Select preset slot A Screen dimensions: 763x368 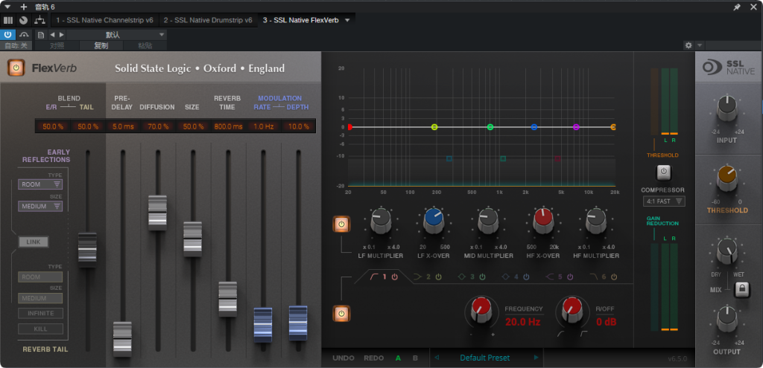coord(398,358)
